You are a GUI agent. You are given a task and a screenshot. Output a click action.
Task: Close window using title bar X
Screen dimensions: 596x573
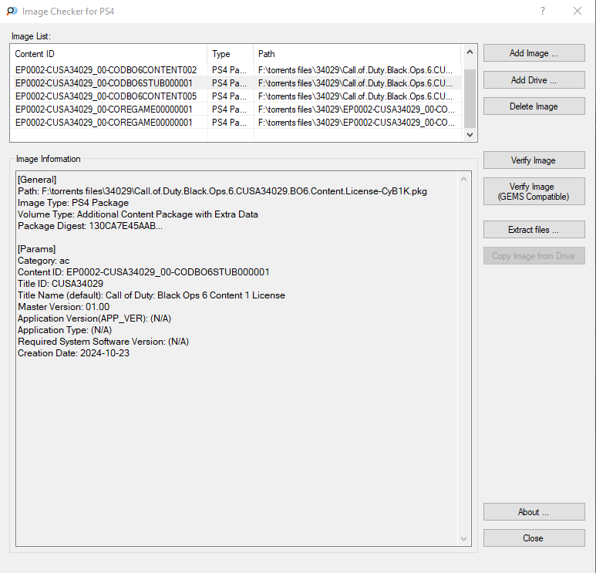pyautogui.click(x=577, y=11)
